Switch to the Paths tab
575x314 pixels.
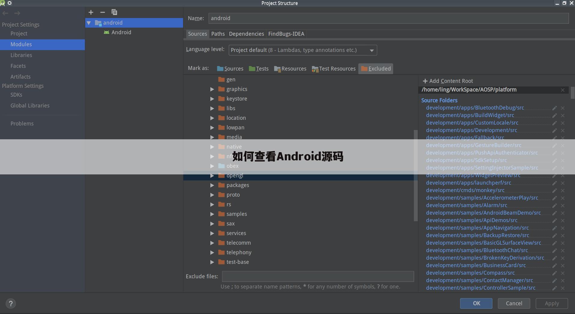tap(218, 34)
